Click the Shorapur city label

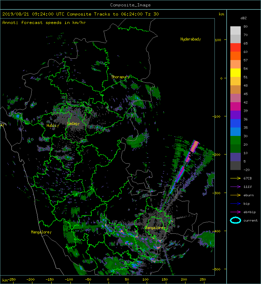click(x=120, y=77)
